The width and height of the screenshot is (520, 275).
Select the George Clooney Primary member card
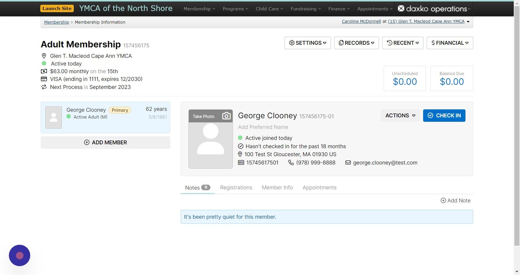click(105, 118)
